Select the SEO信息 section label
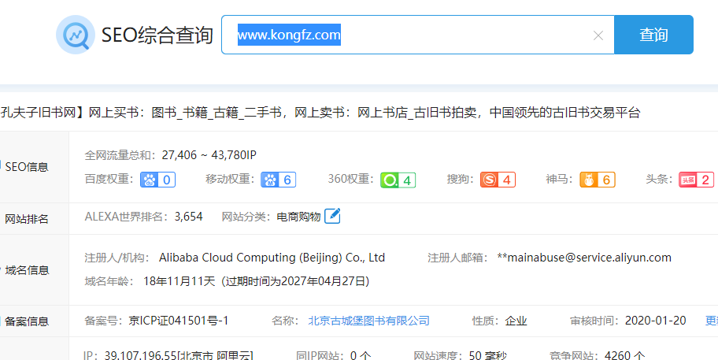The width and height of the screenshot is (718, 360). (x=27, y=167)
